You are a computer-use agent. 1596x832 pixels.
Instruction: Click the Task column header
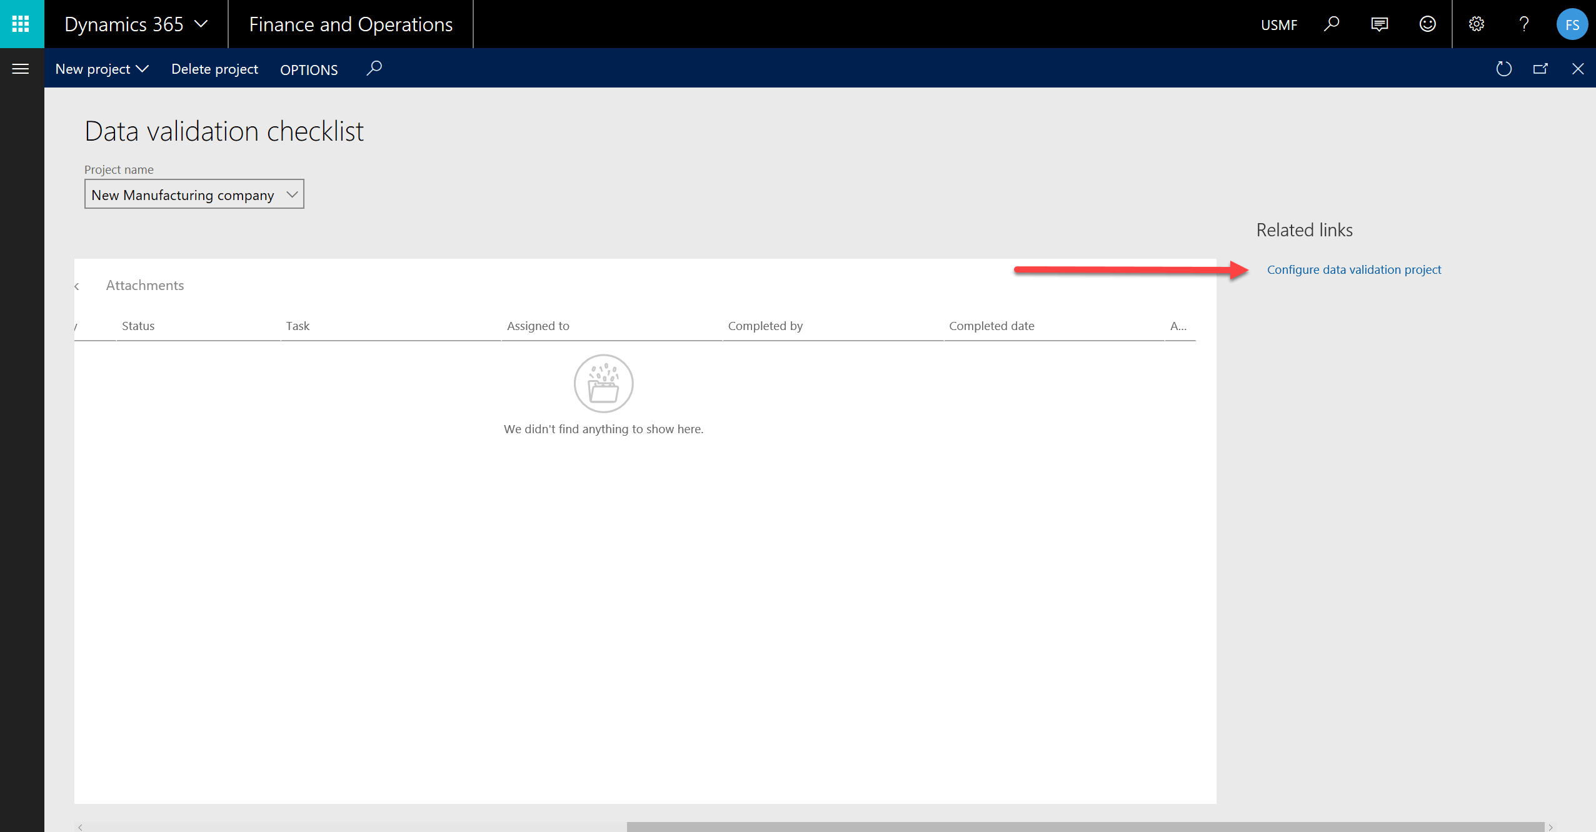coord(298,326)
